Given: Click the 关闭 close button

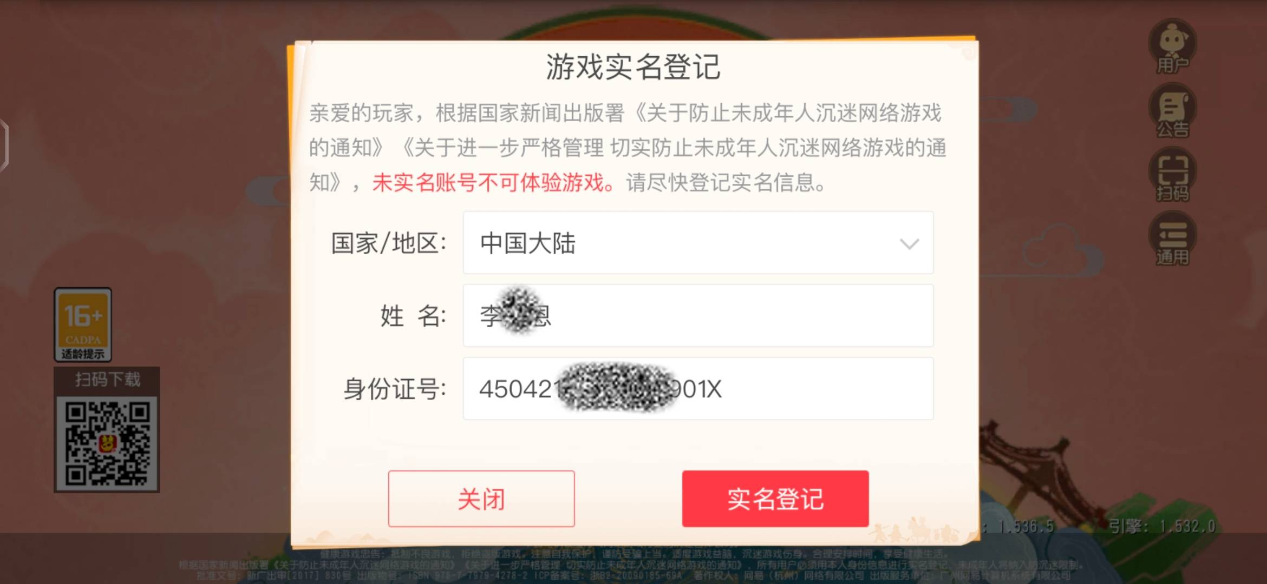Looking at the screenshot, I should (481, 499).
